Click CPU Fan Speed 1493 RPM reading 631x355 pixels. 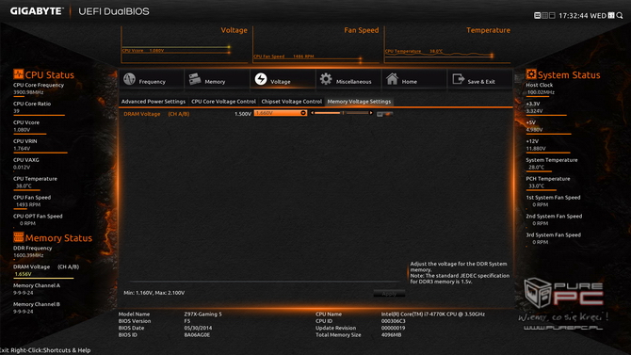[x=32, y=201]
